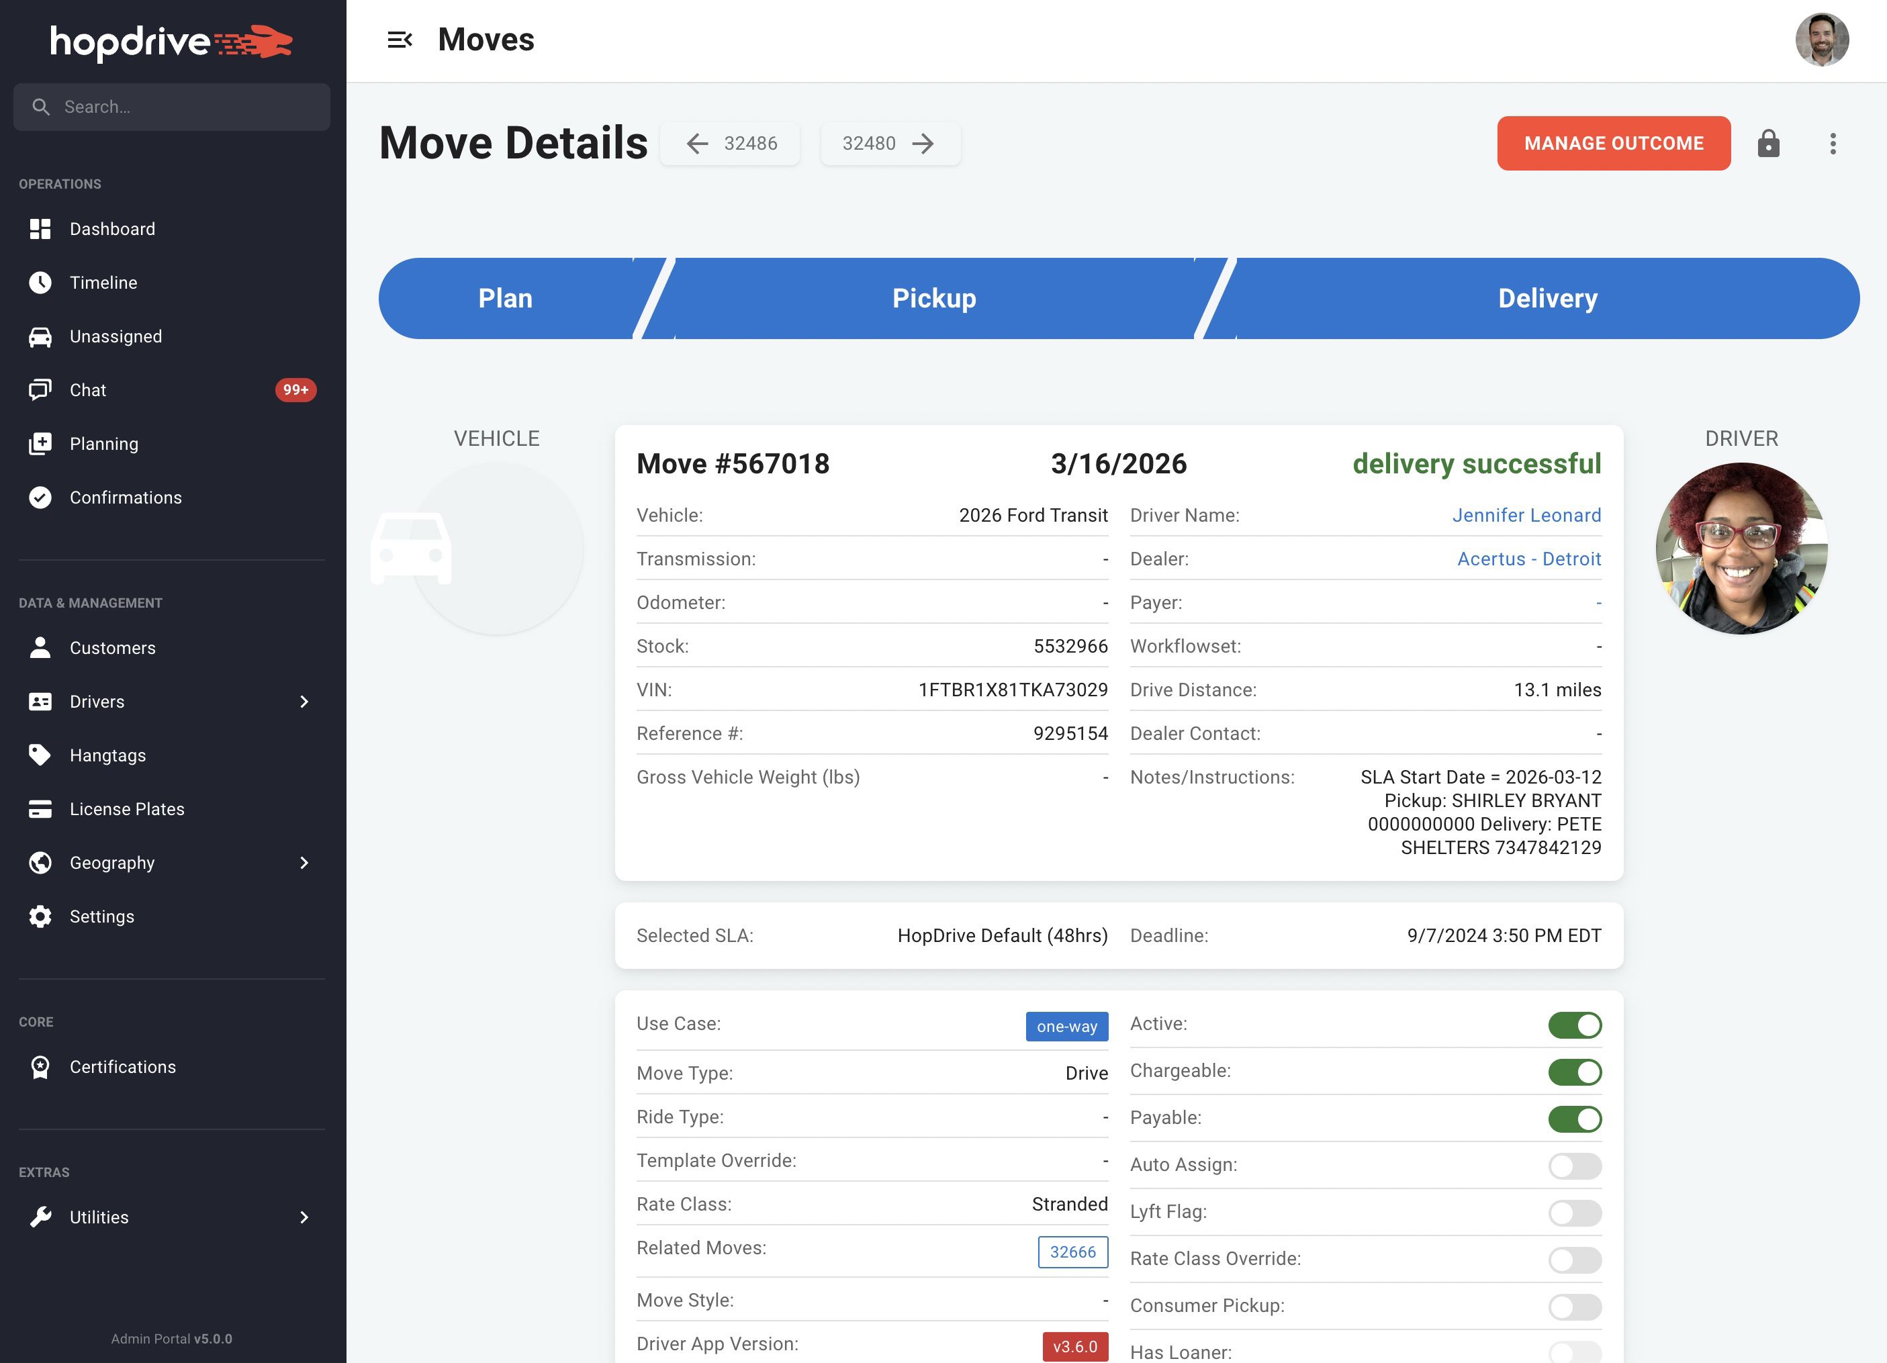Go to Hangtags tag icon
Image resolution: width=1887 pixels, height=1363 pixels.
click(x=40, y=755)
